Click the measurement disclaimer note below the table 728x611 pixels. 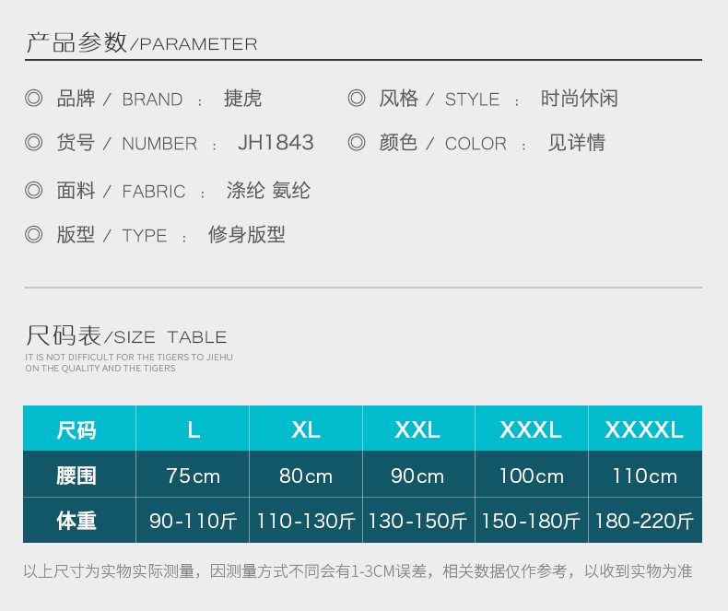click(x=358, y=571)
